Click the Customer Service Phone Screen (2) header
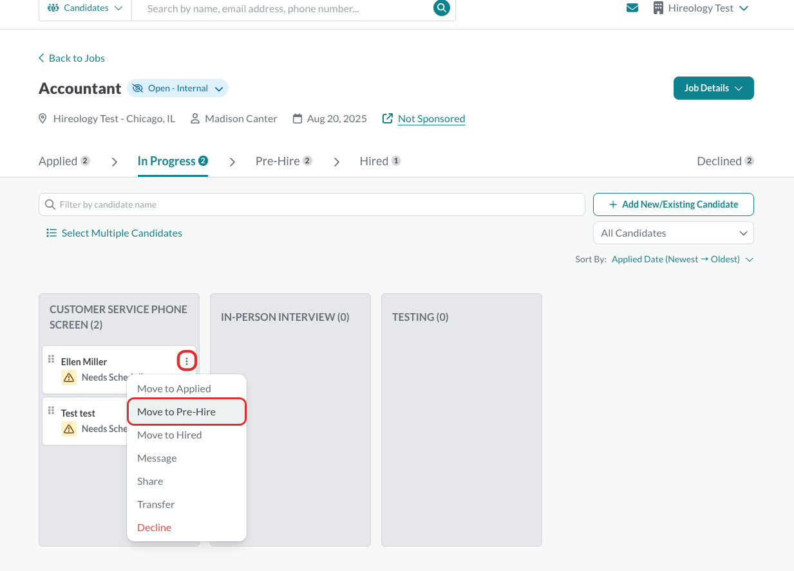794x571 pixels. pos(118,317)
